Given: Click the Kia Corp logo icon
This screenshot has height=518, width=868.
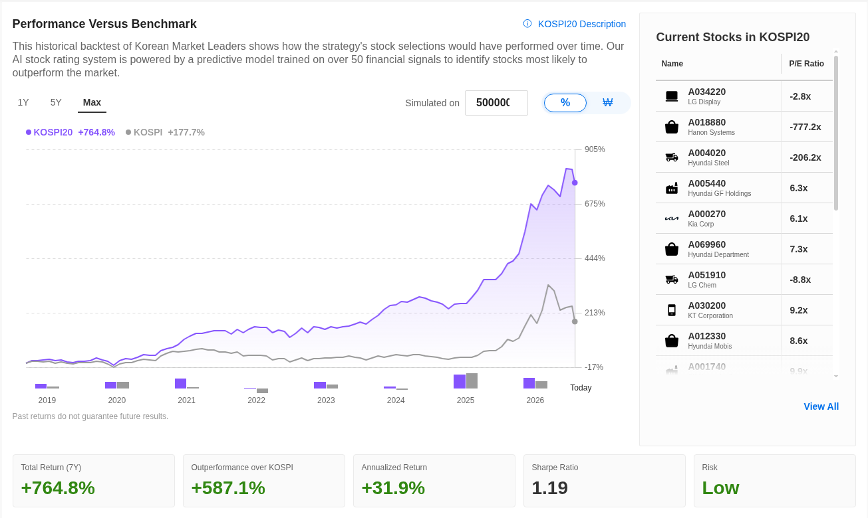Looking at the screenshot, I should point(672,218).
